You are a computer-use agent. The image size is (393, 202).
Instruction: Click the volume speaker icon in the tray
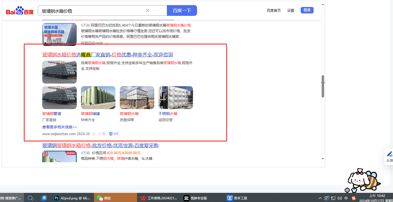pyautogui.click(x=340, y=198)
